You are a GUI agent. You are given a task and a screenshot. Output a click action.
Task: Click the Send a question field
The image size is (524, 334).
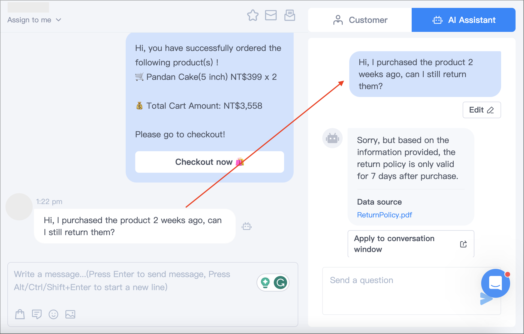[x=401, y=291]
